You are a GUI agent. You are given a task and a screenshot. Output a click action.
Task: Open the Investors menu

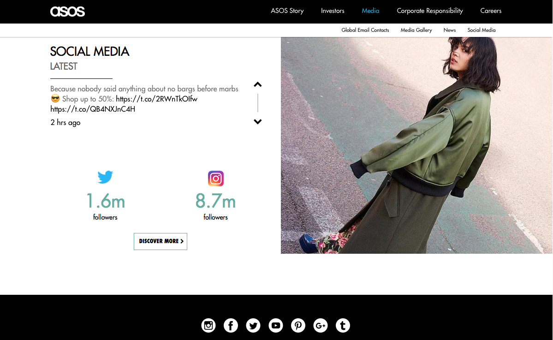tap(333, 11)
